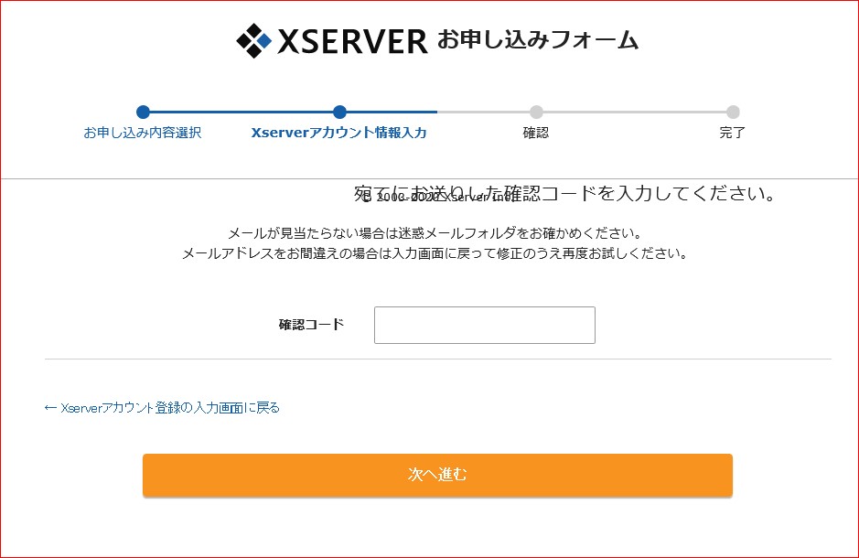Image resolution: width=859 pixels, height=558 pixels.
Task: Click the 確認 step circle
Action: click(x=536, y=113)
